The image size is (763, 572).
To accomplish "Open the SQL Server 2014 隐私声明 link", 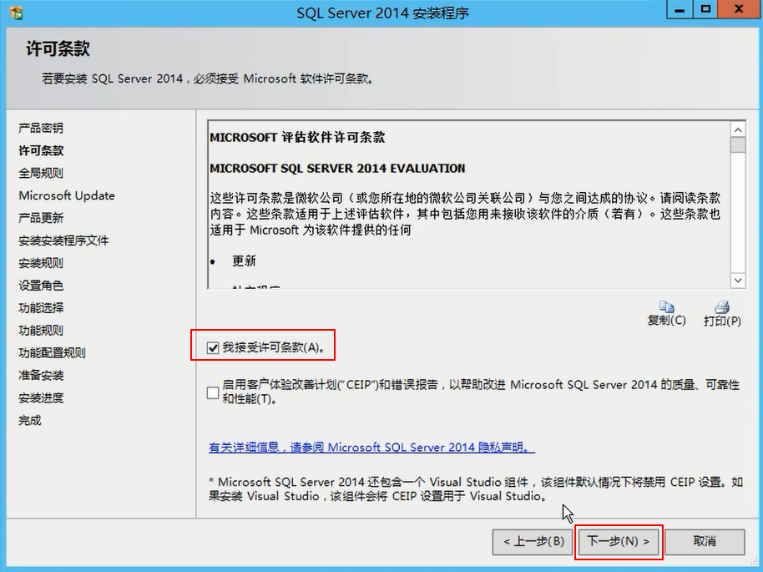I will [x=371, y=447].
